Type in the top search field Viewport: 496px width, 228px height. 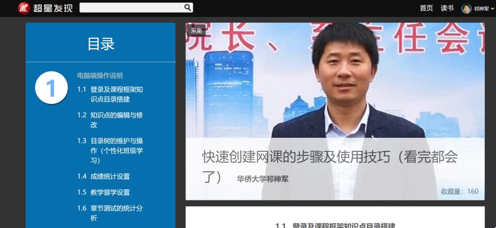pyautogui.click(x=131, y=7)
